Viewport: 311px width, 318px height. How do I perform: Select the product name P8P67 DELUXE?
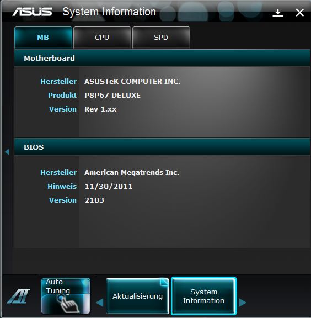(112, 96)
